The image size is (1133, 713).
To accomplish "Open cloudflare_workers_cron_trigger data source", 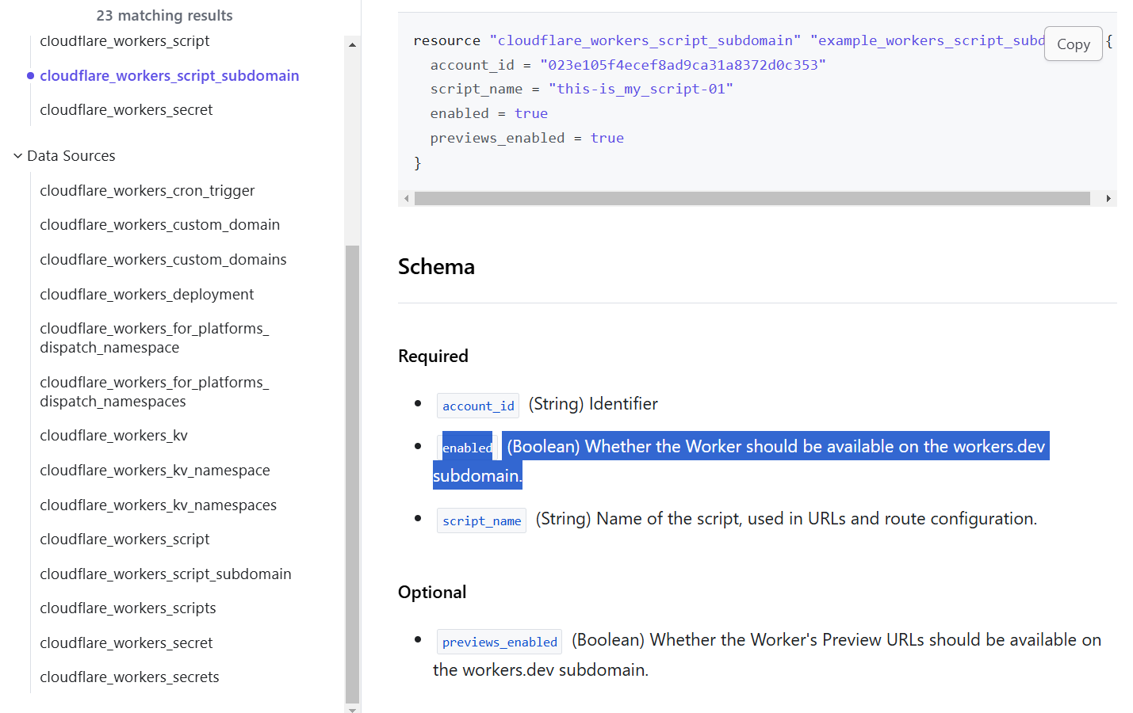I will (x=147, y=191).
